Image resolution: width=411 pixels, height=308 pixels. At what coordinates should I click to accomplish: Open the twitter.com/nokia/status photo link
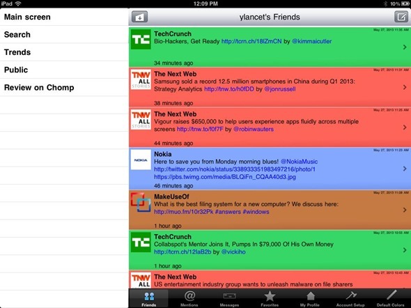pos(235,169)
